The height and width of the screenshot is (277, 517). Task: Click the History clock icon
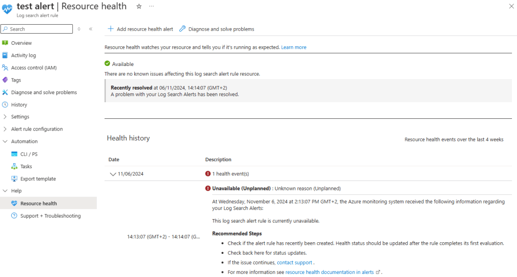[x=5, y=105]
